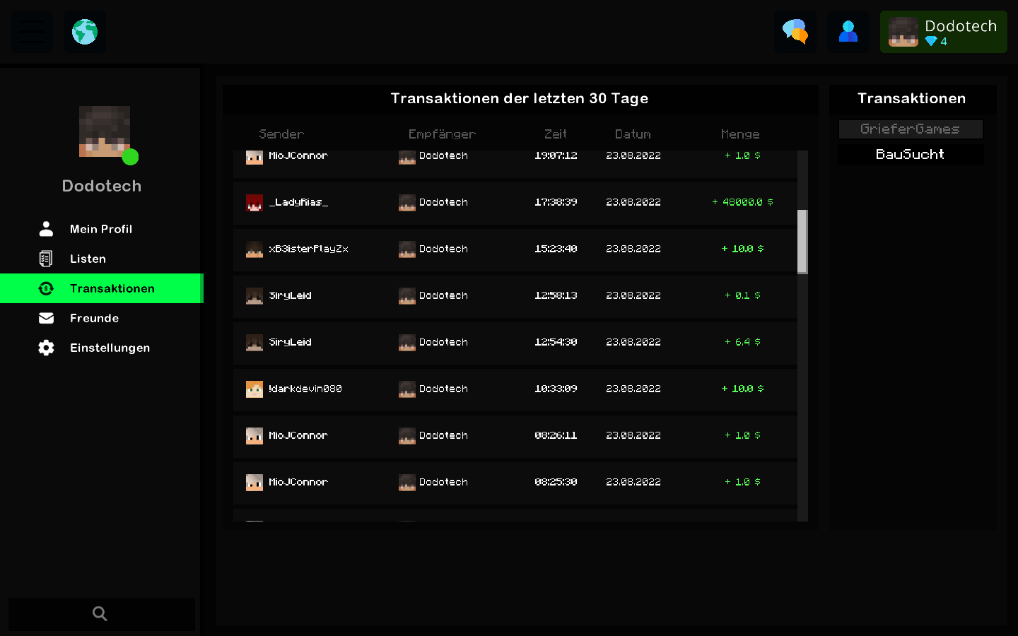
Task: Click the Listen document icon
Action: tap(46, 259)
